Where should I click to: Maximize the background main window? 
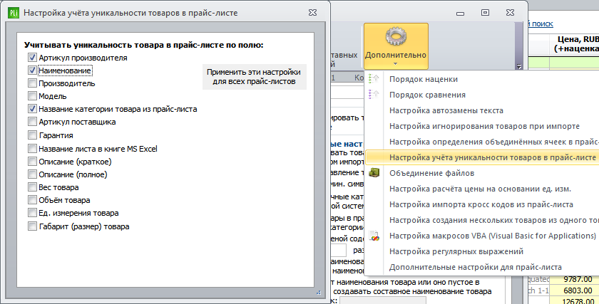pyautogui.click(x=485, y=13)
